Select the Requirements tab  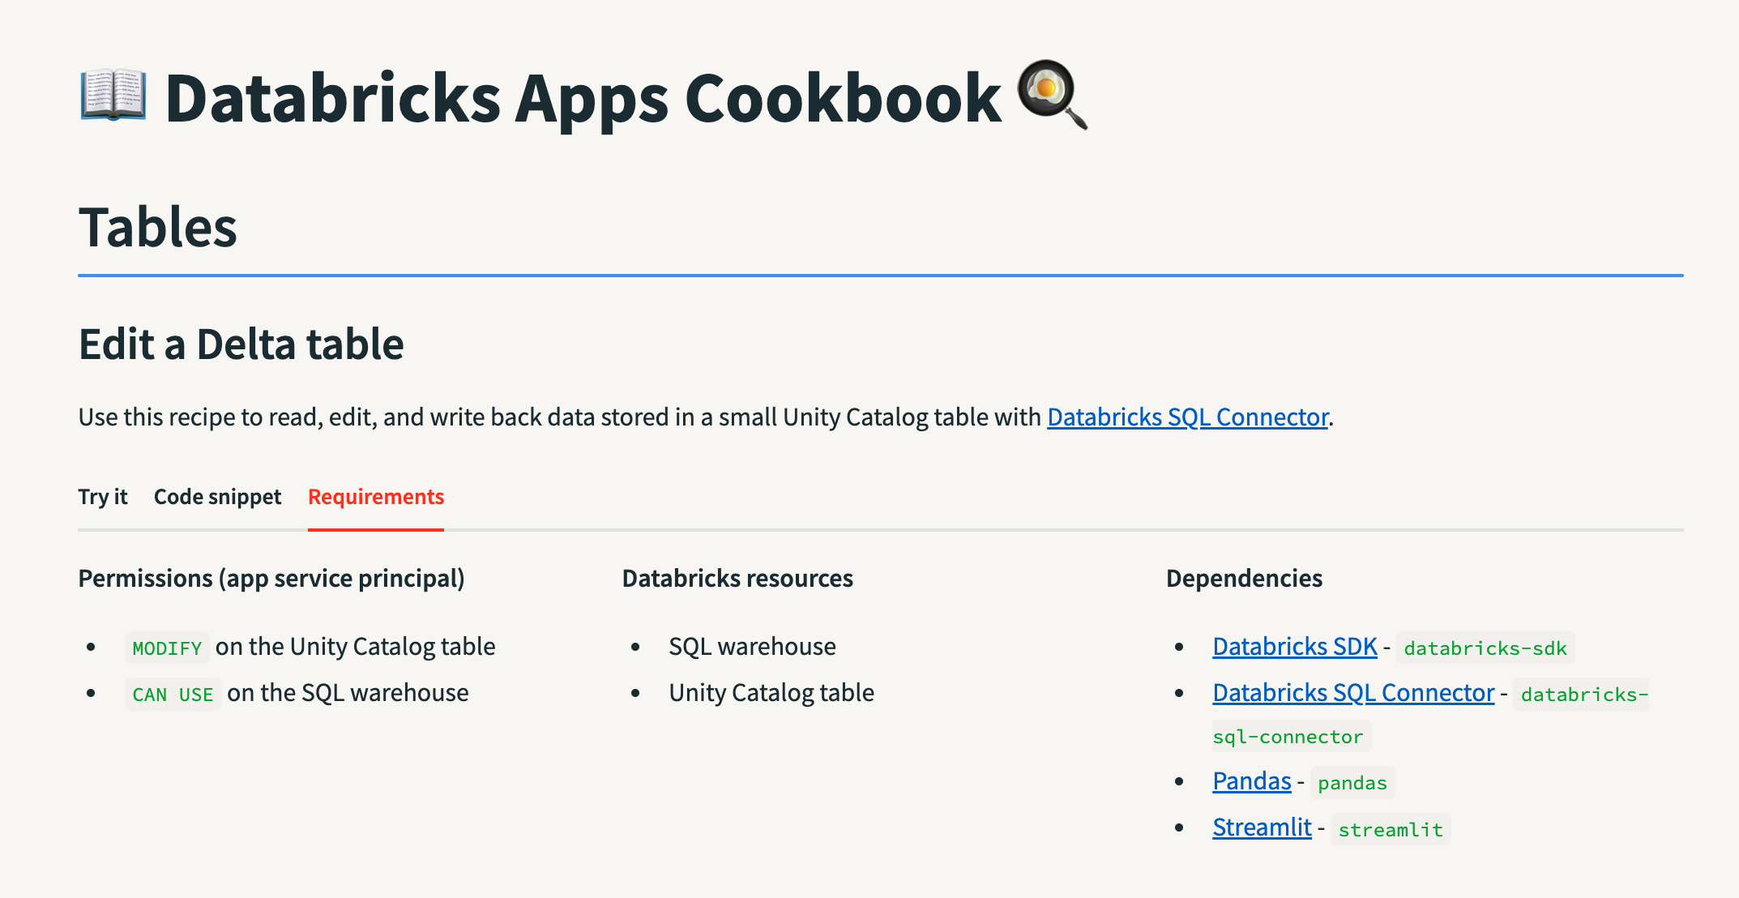point(376,497)
